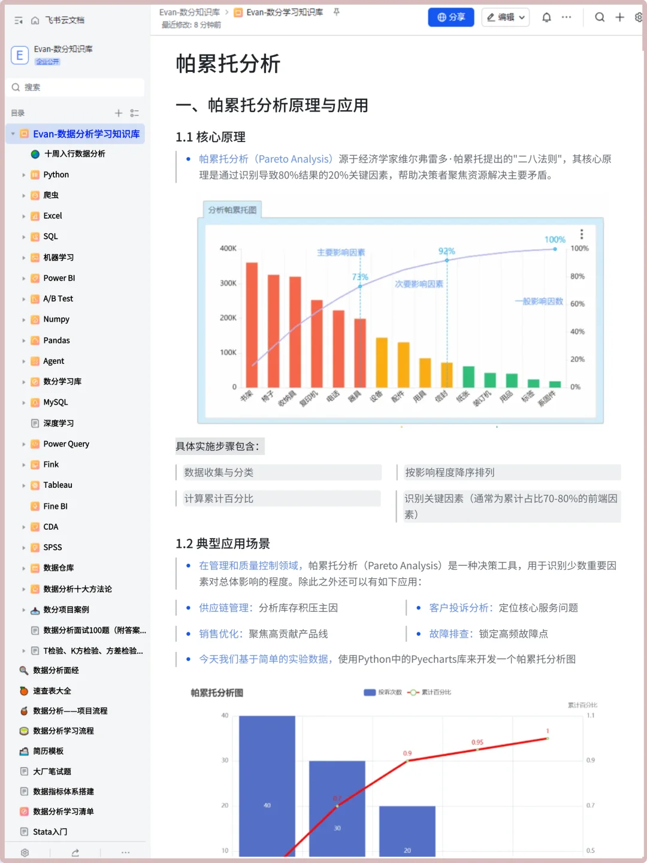Expand the Python tree node
Image resolution: width=647 pixels, height=863 pixels.
click(24, 175)
